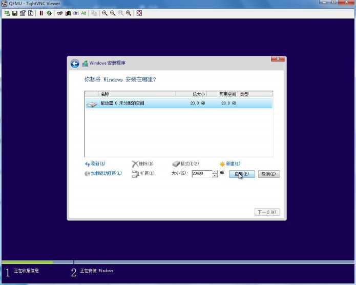This screenshot has height=285, width=356.
Task: Toggle the Alt key lock
Action: click(x=83, y=13)
